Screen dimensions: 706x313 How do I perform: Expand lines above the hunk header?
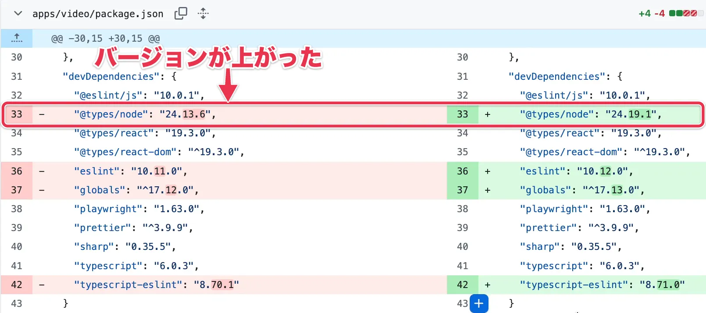click(x=17, y=38)
